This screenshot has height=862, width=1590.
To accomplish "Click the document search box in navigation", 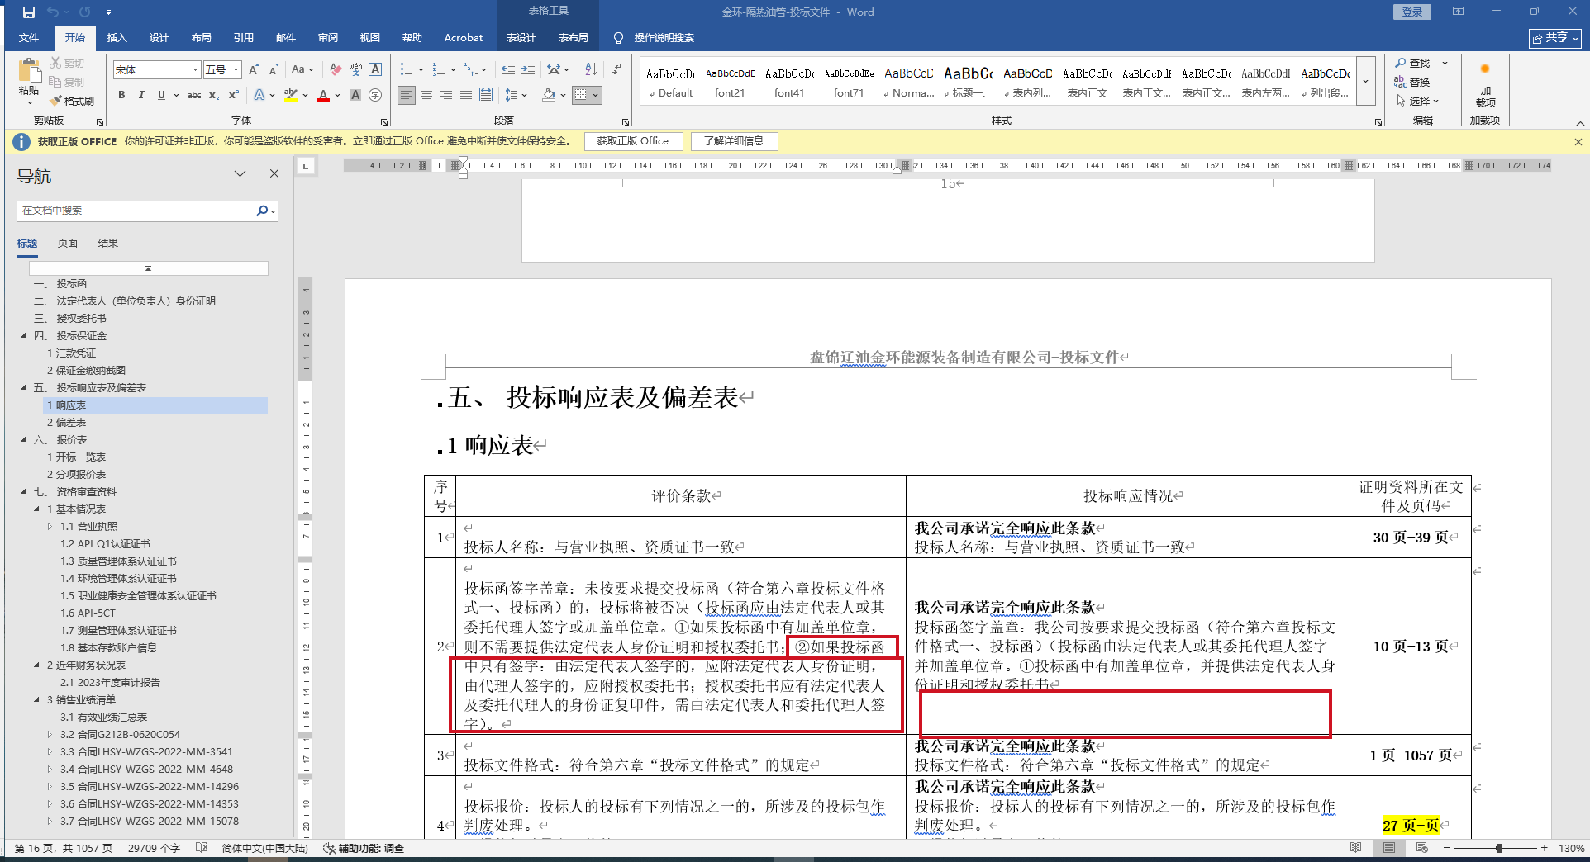I will click(x=136, y=211).
